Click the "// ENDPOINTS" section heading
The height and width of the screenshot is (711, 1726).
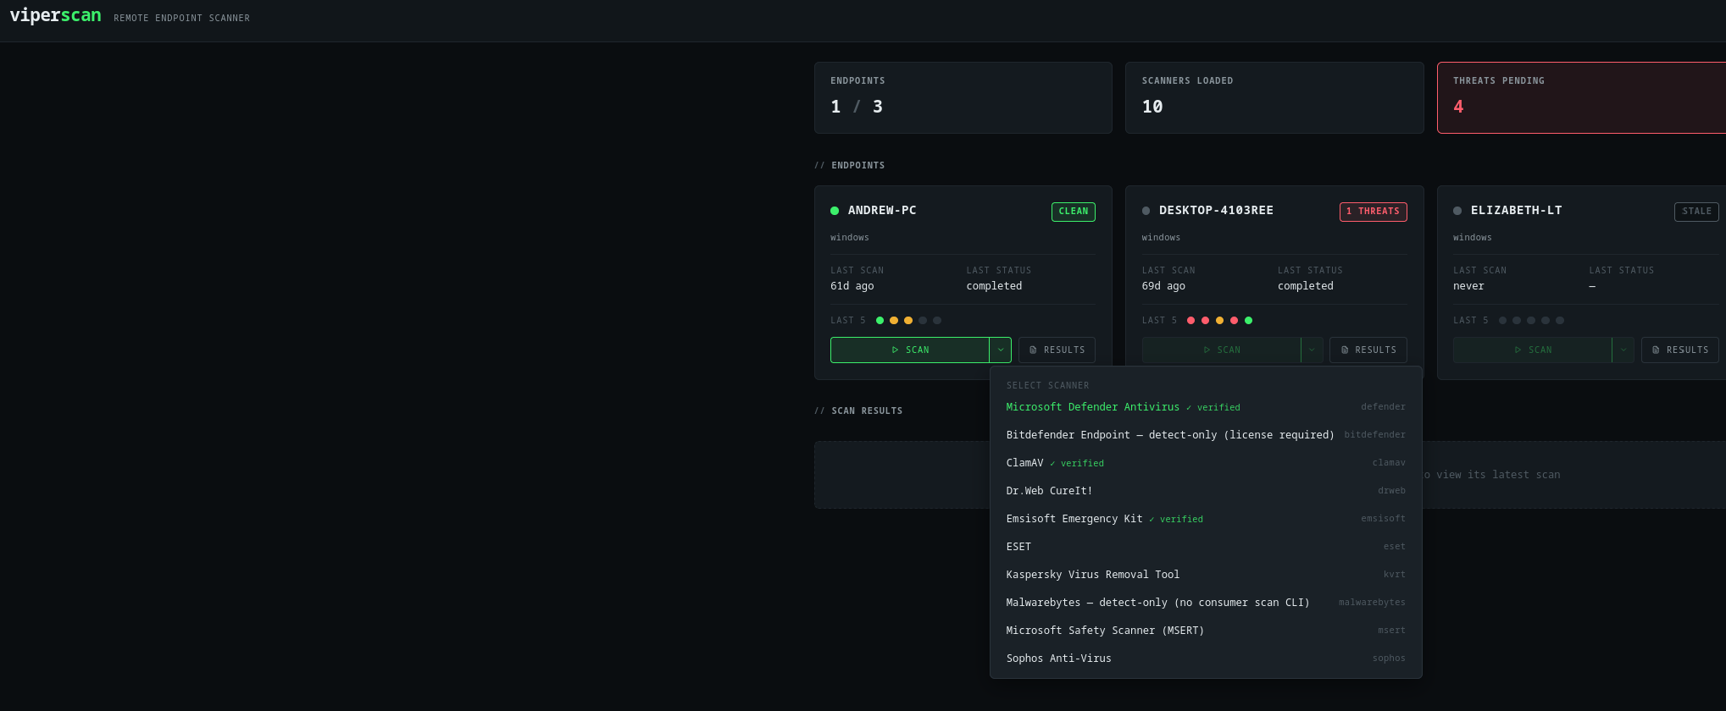coord(850,166)
